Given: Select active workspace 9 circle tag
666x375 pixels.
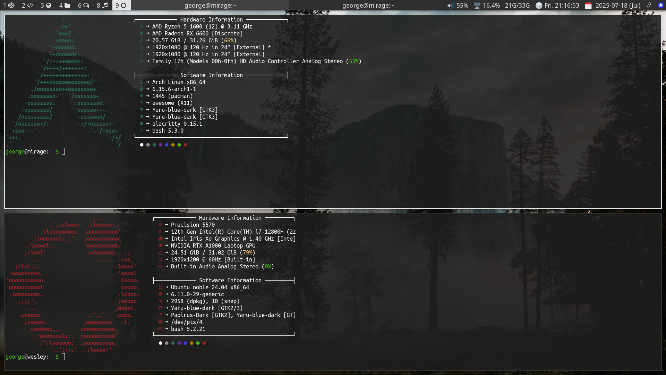Looking at the screenshot, I should point(121,5).
